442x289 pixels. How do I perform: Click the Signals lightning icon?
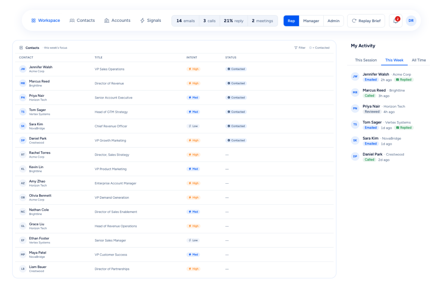pos(142,21)
